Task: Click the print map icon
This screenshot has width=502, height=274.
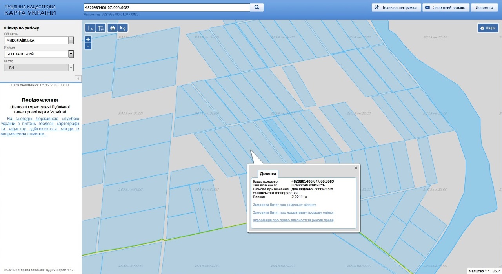Action: [x=113, y=28]
